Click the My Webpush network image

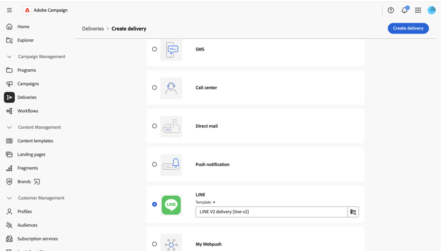click(x=171, y=243)
